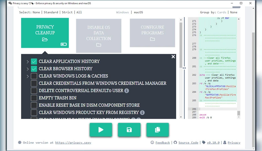
Task: Click the app logo in the title bar
Action: [x=10, y=3]
